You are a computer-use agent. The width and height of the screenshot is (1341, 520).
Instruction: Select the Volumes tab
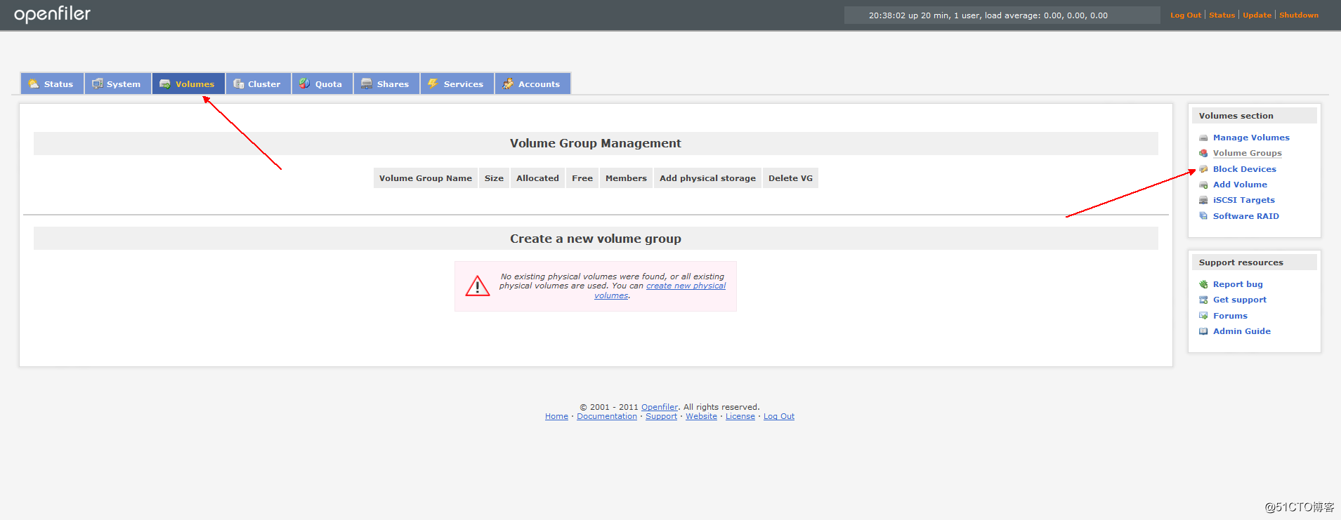(x=188, y=84)
